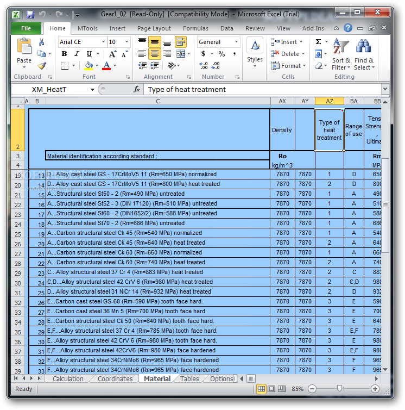The width and height of the screenshot is (405, 410).
Task: Open the General number format dropdown
Action: [x=236, y=42]
